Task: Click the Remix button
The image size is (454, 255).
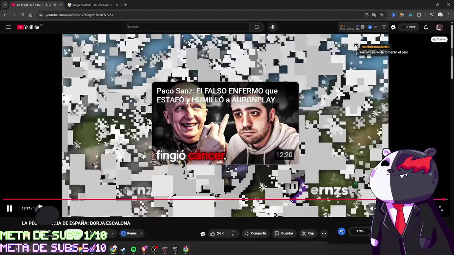Action: pyautogui.click(x=129, y=233)
